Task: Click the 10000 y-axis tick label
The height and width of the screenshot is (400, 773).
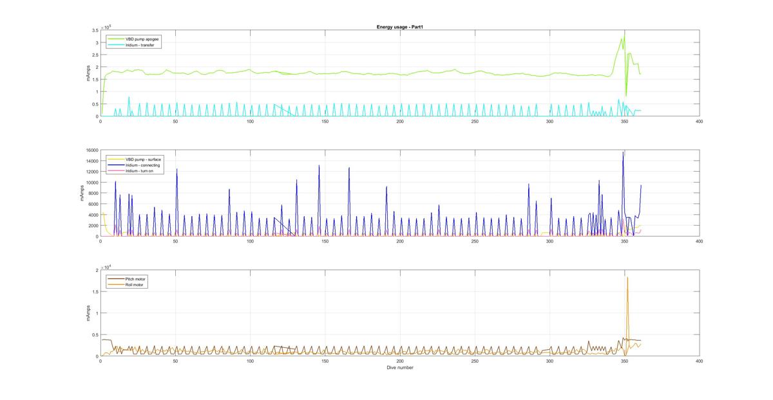Action: coord(91,183)
